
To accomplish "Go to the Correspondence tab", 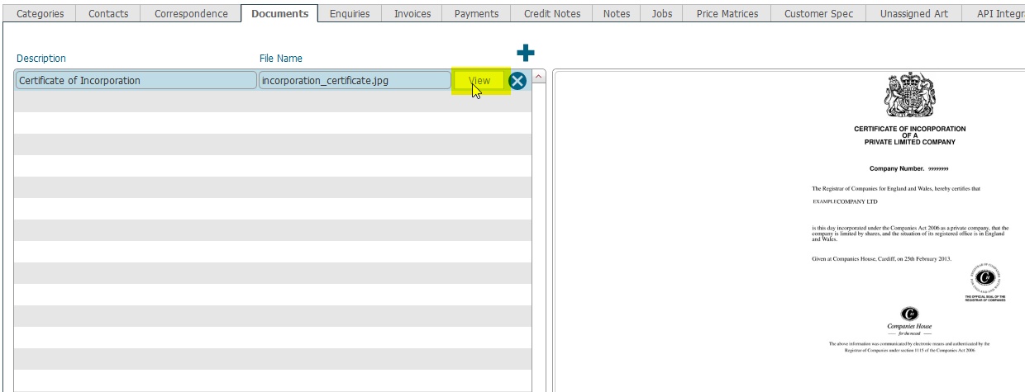I will pyautogui.click(x=191, y=13).
